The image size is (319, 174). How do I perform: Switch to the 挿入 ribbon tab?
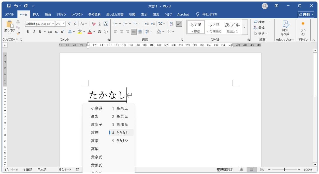click(36, 14)
